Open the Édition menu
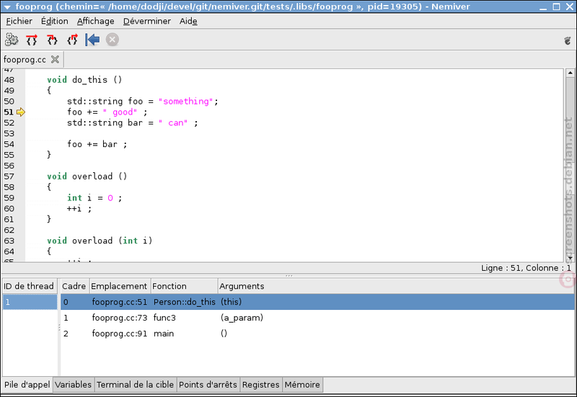The height and width of the screenshot is (397, 577). point(55,22)
